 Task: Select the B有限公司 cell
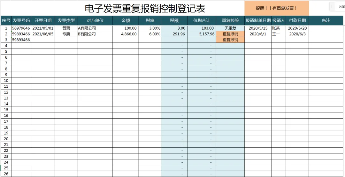coord(95,34)
